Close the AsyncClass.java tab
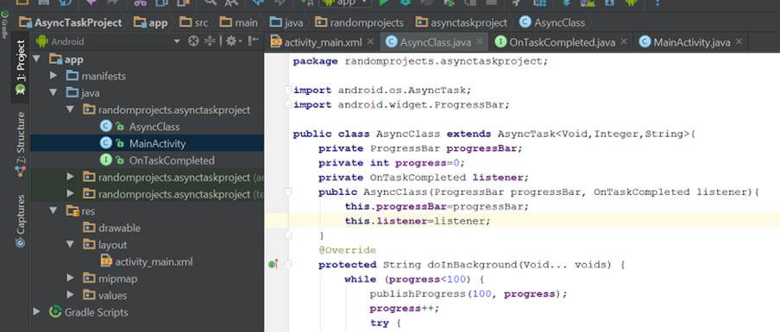This screenshot has height=332, width=780. click(x=480, y=41)
